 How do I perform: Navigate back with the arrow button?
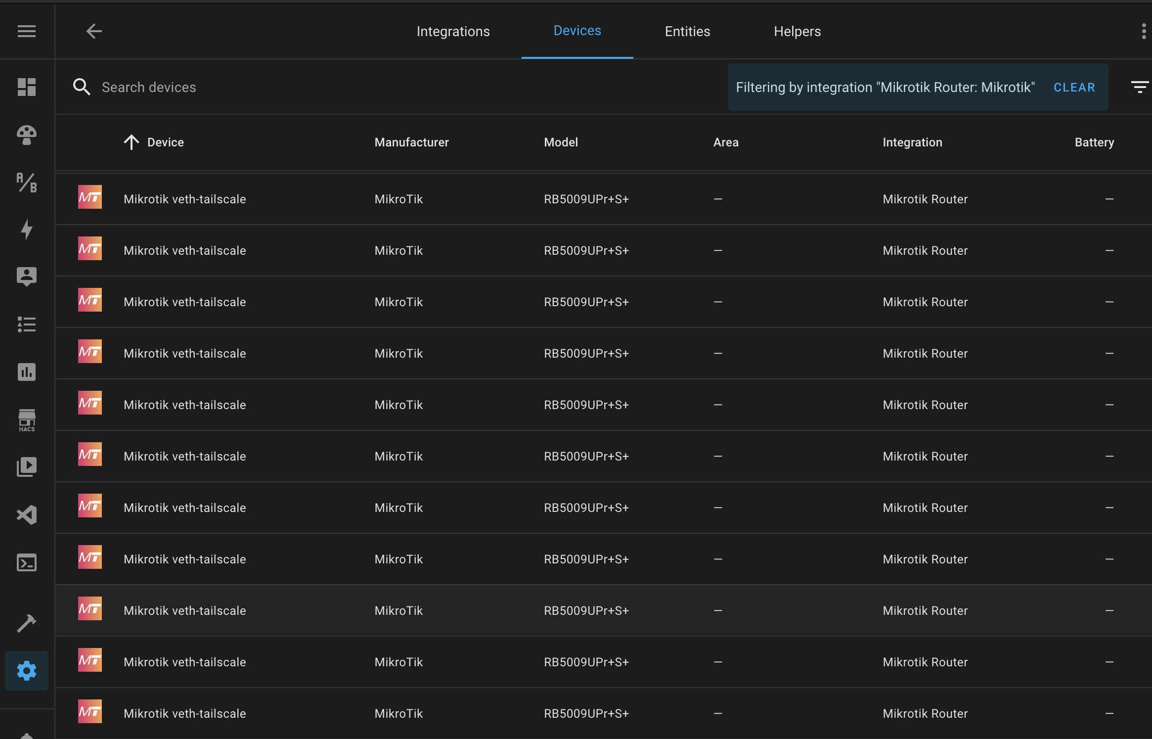(x=94, y=31)
